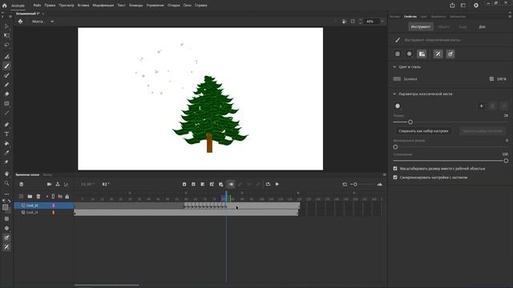Delete the selected layer with trash icon

38,196
